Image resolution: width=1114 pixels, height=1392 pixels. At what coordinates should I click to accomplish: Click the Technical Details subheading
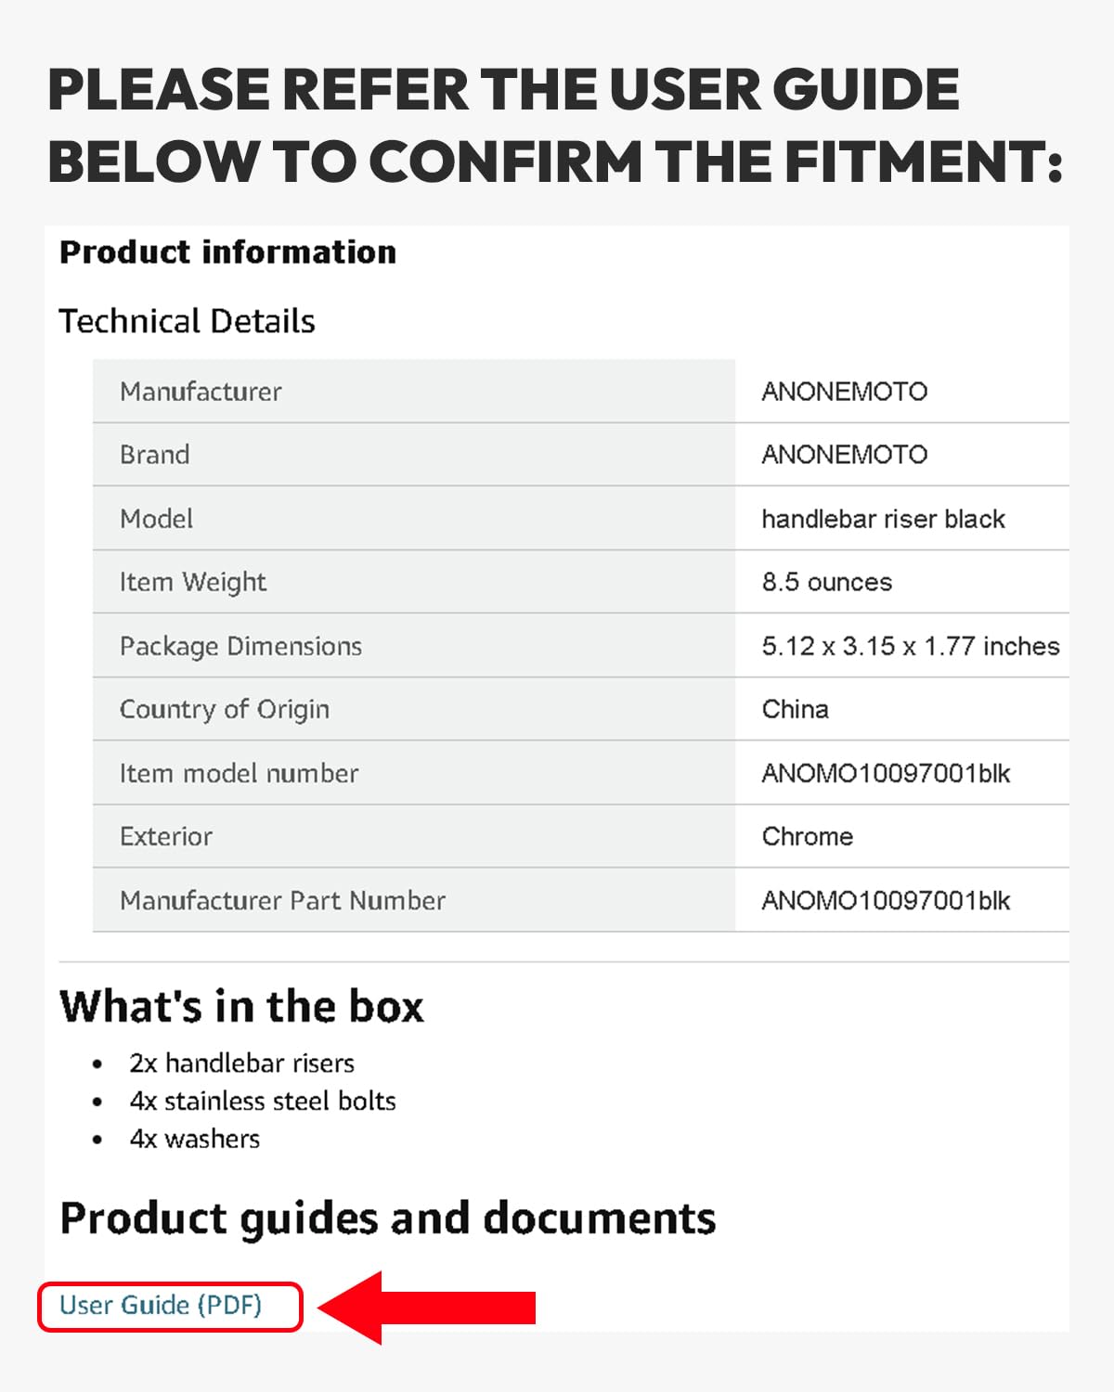click(187, 321)
